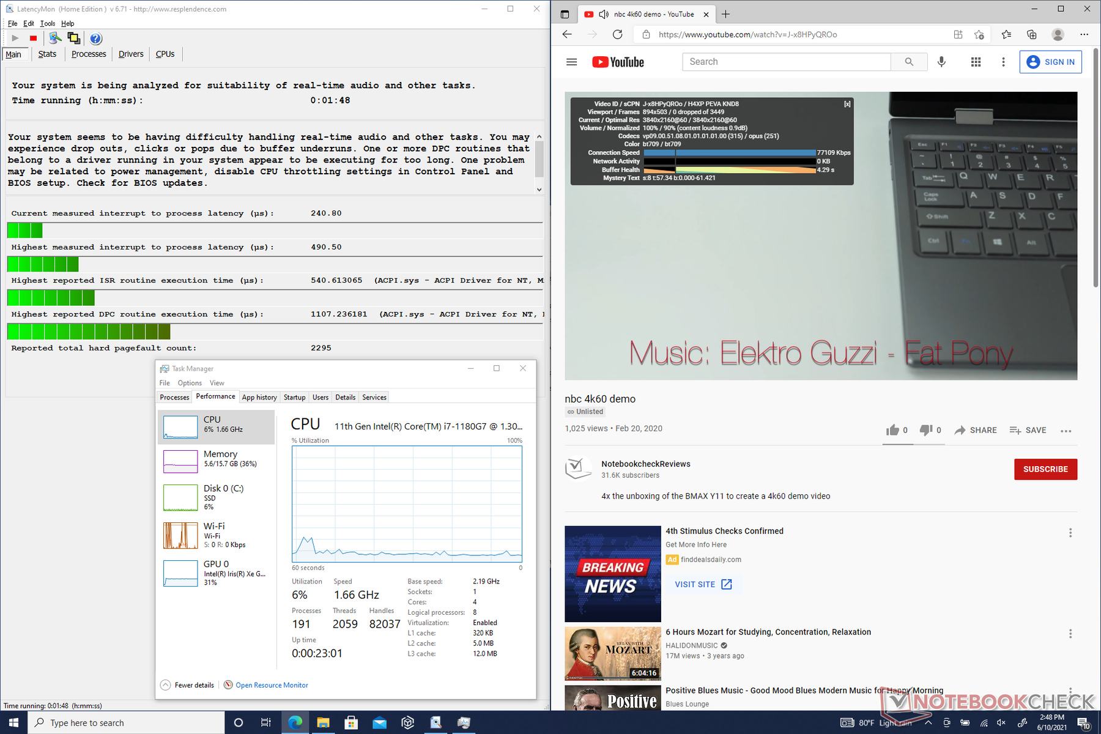Dislike the nbc 4k60 demo video
This screenshot has width=1101, height=734.
930,430
